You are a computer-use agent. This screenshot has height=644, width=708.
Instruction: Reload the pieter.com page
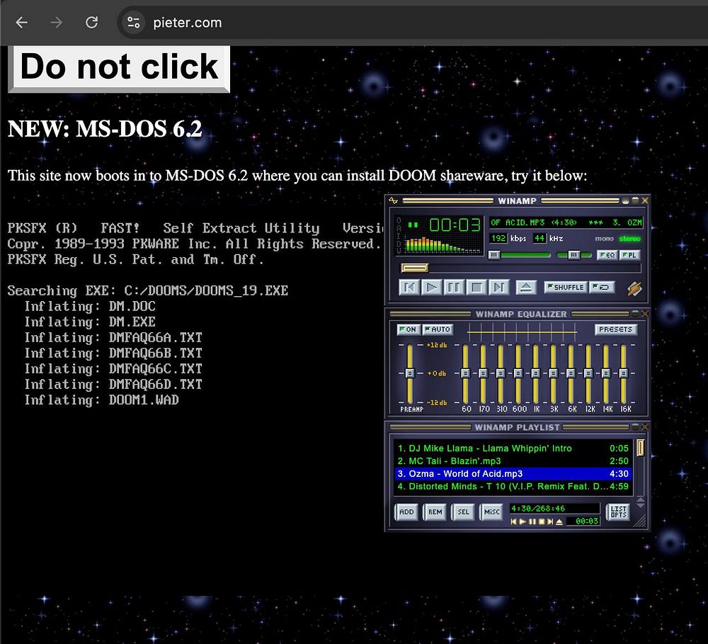click(x=91, y=22)
